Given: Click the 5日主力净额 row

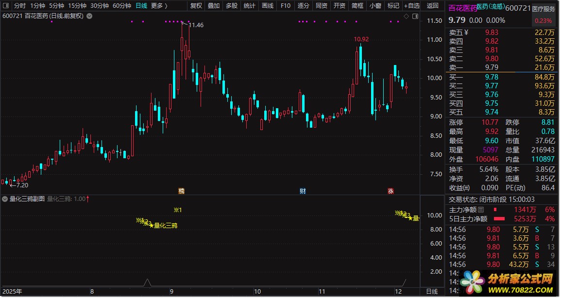Looking at the screenshot, I should click(502, 219).
